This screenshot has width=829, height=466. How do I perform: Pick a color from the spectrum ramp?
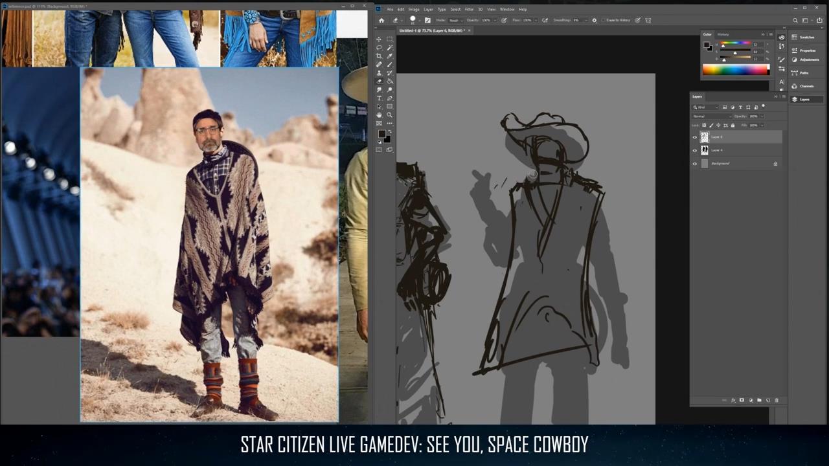[x=736, y=70]
